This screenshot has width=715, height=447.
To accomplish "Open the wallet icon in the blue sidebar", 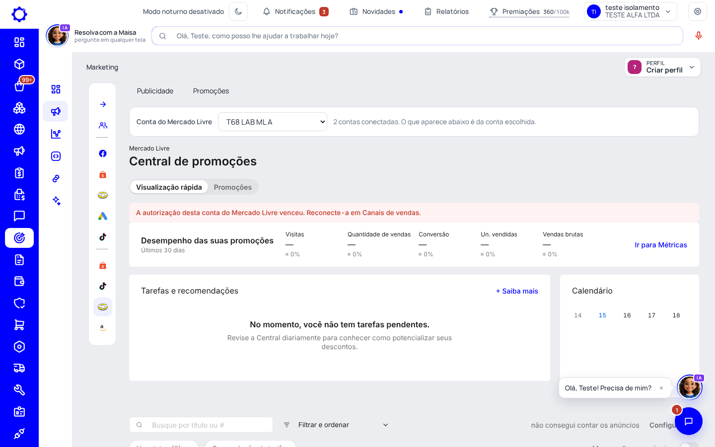I will click(x=19, y=281).
